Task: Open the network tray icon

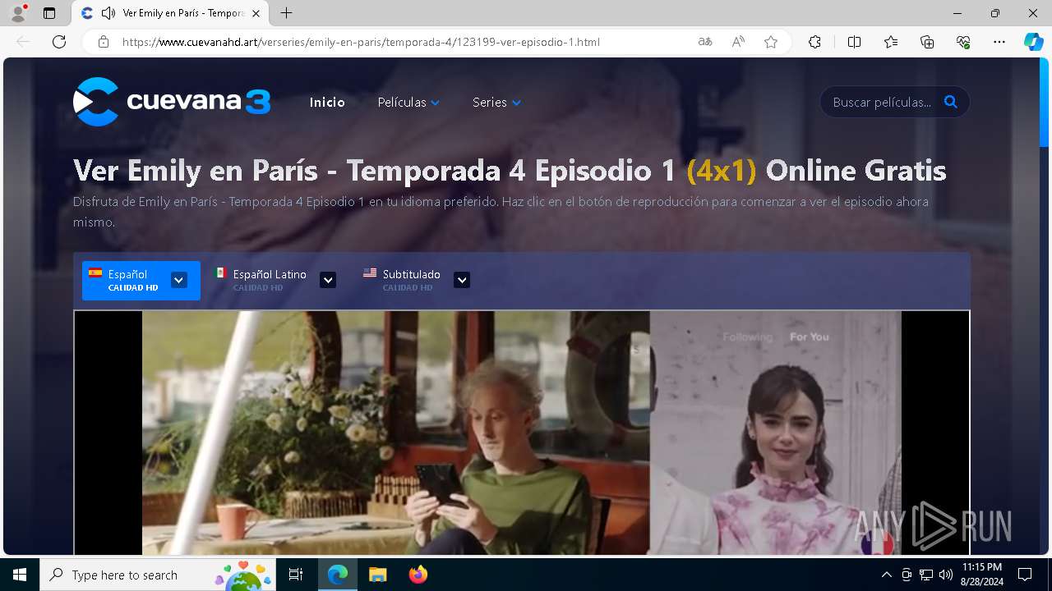Action: pos(925,575)
